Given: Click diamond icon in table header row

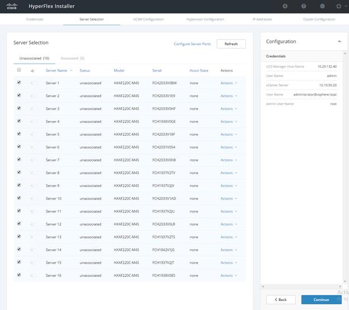Looking at the screenshot, I should point(32,71).
